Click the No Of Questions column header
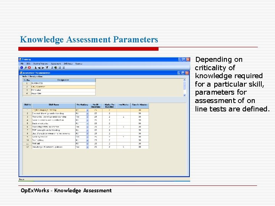This screenshot has width=275, height=206. click(95, 106)
